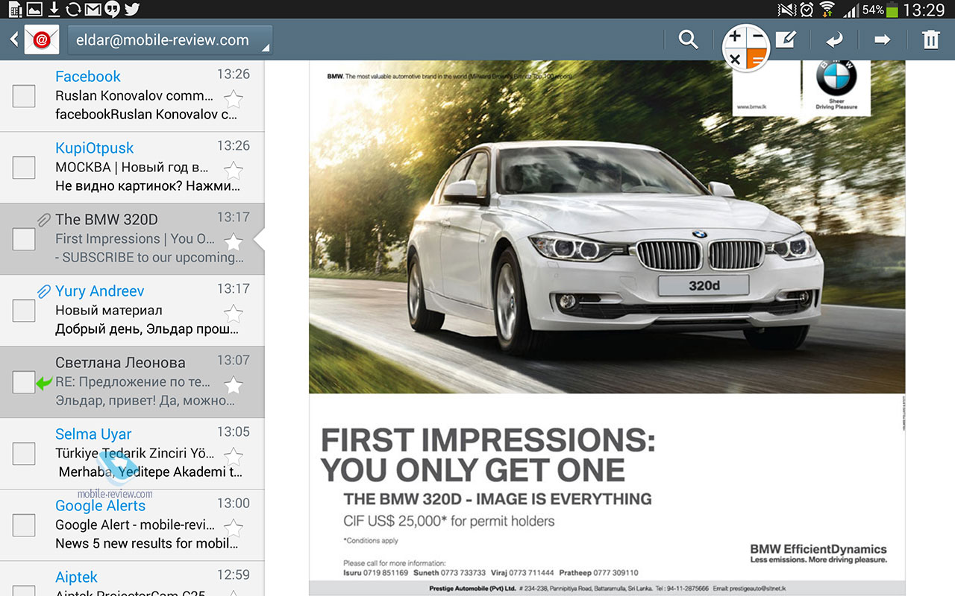The image size is (955, 596).
Task: Tap 'Ruslan Konovalov comm...' subject line
Action: click(x=134, y=96)
